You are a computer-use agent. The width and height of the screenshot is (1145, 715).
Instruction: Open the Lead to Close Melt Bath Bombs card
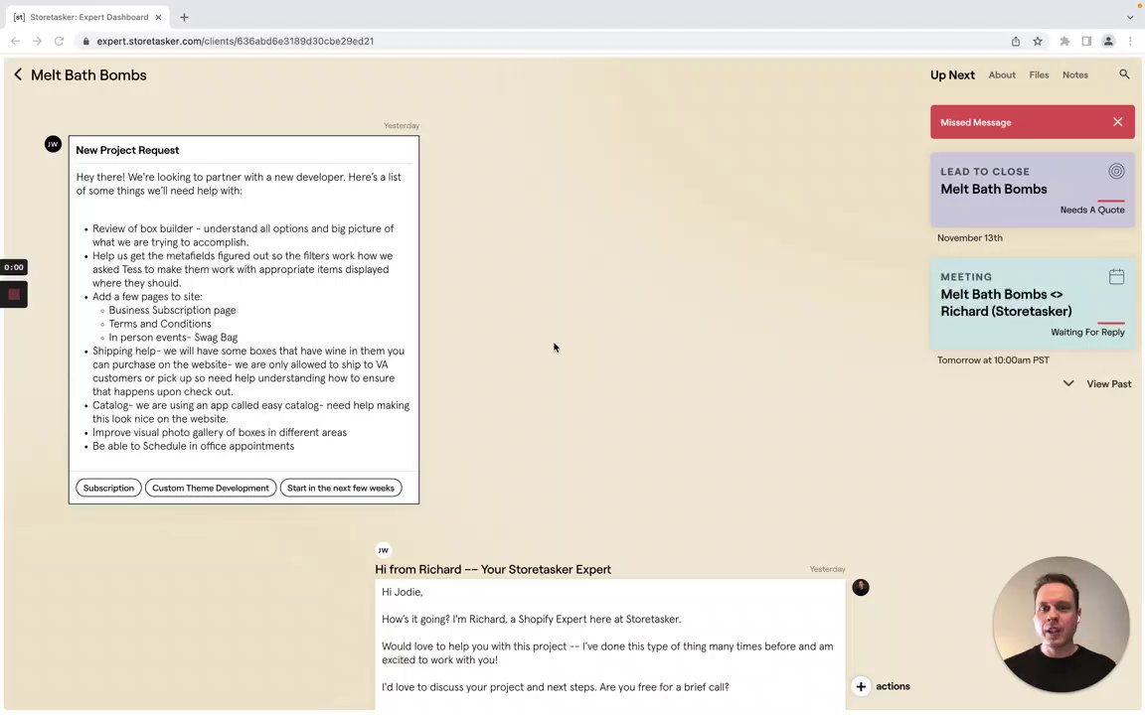tap(1032, 190)
